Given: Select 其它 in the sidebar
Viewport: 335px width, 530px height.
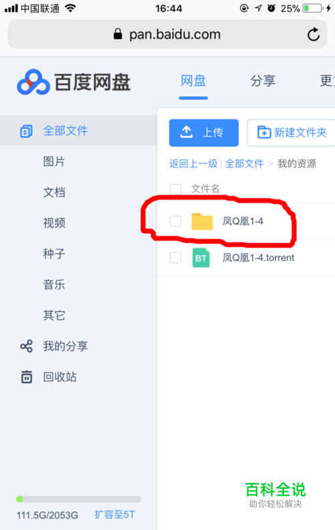Looking at the screenshot, I should point(54,315).
